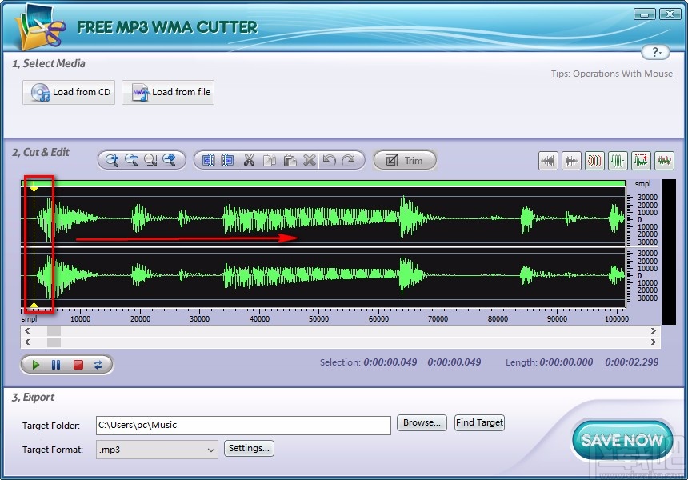Pause playback with the blue Pause button
688x480 pixels.
coord(56,365)
